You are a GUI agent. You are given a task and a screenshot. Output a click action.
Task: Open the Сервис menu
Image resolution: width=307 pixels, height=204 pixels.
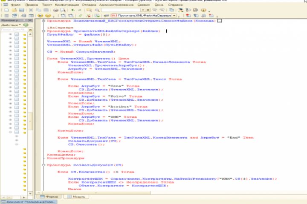pos(144,5)
